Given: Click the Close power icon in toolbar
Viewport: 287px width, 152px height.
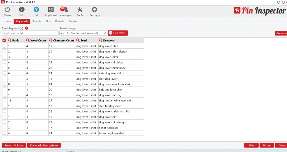Looking at the screenshot, I should 7,10.
